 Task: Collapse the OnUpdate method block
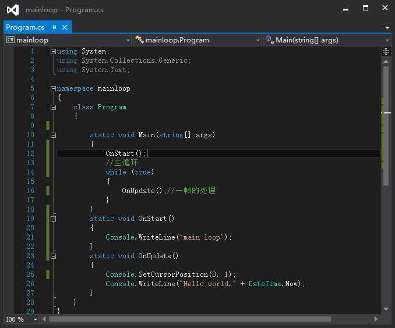(x=53, y=256)
